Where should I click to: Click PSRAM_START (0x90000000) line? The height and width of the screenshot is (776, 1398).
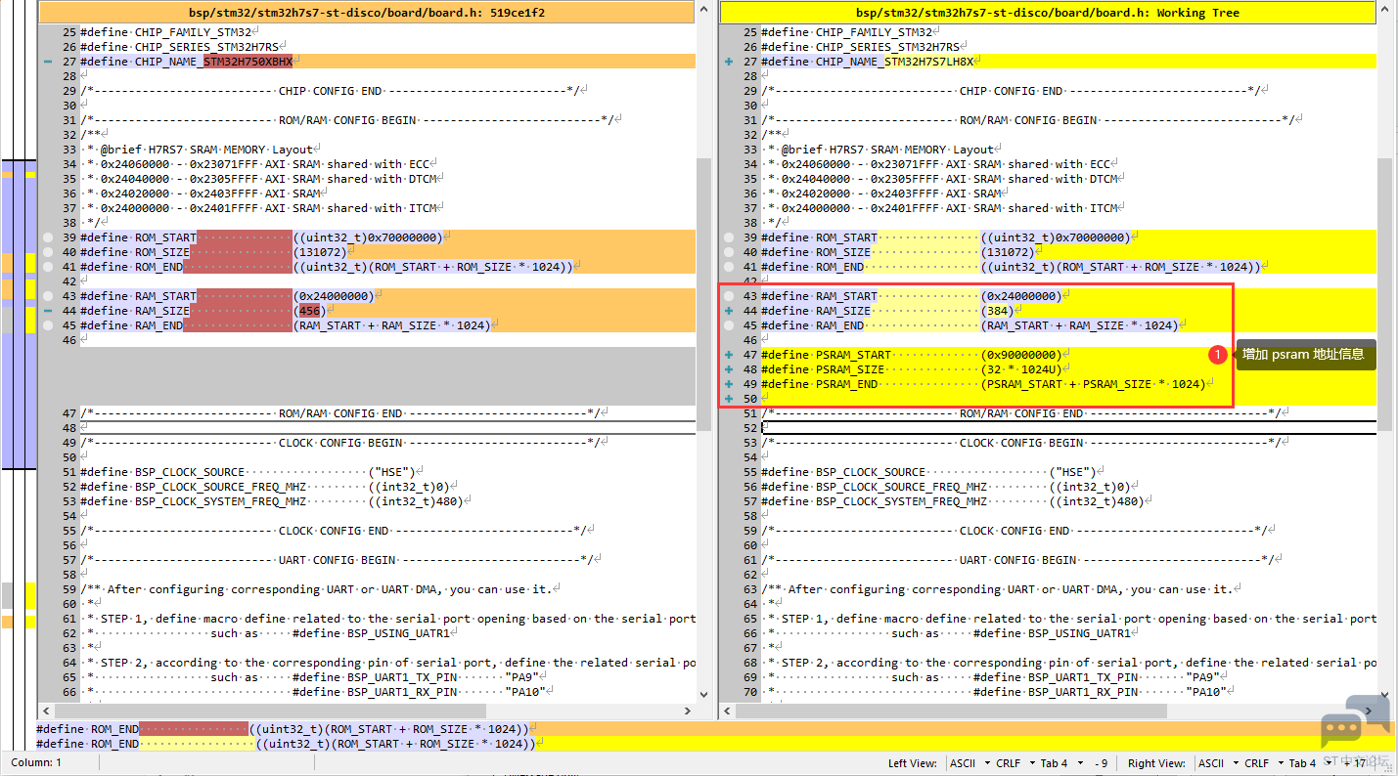[x=1068, y=355]
